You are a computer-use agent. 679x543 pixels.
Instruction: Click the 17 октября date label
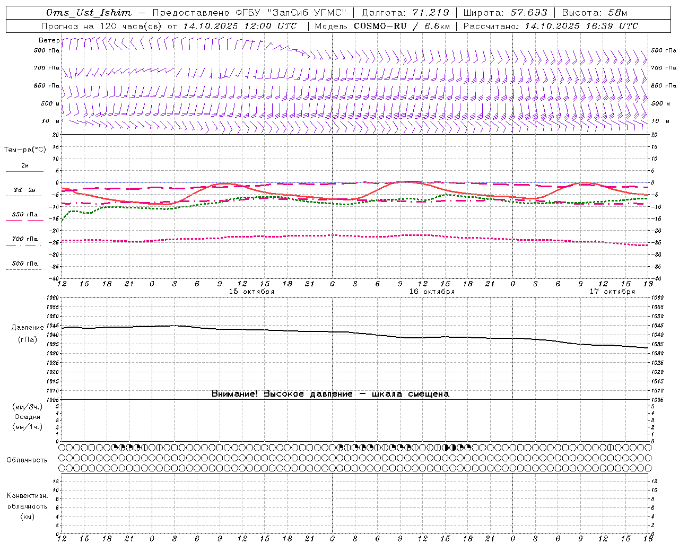612,292
